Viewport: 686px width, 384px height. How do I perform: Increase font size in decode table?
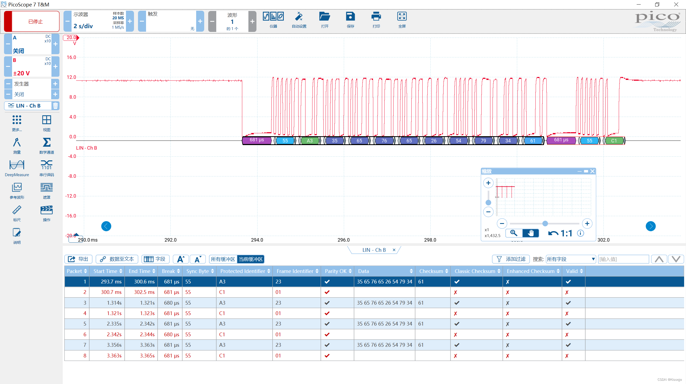pyautogui.click(x=181, y=259)
